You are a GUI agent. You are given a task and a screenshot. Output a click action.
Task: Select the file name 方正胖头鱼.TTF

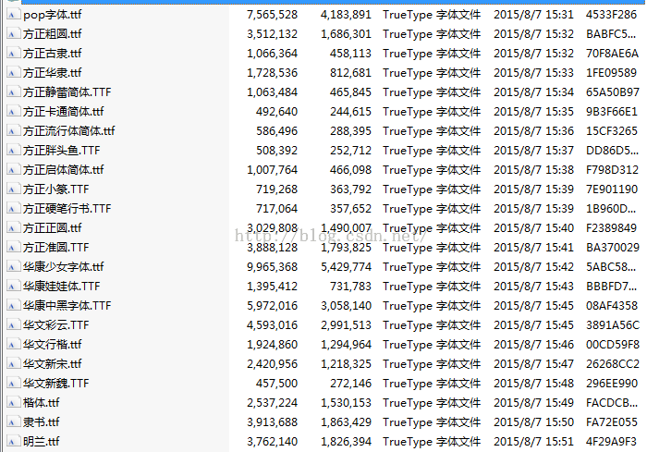(x=62, y=151)
